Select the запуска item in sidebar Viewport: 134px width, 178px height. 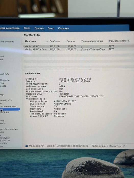tap(5, 138)
